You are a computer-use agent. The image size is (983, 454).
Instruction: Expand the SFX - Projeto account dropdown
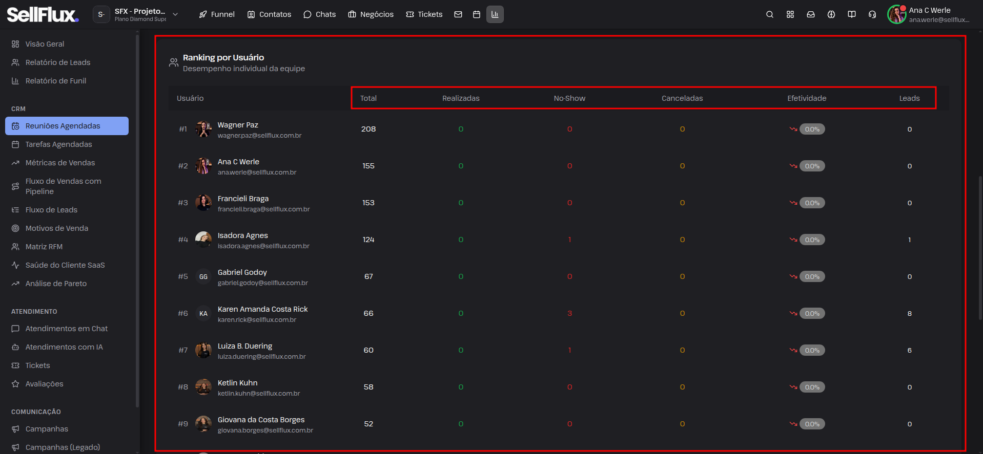pos(137,14)
